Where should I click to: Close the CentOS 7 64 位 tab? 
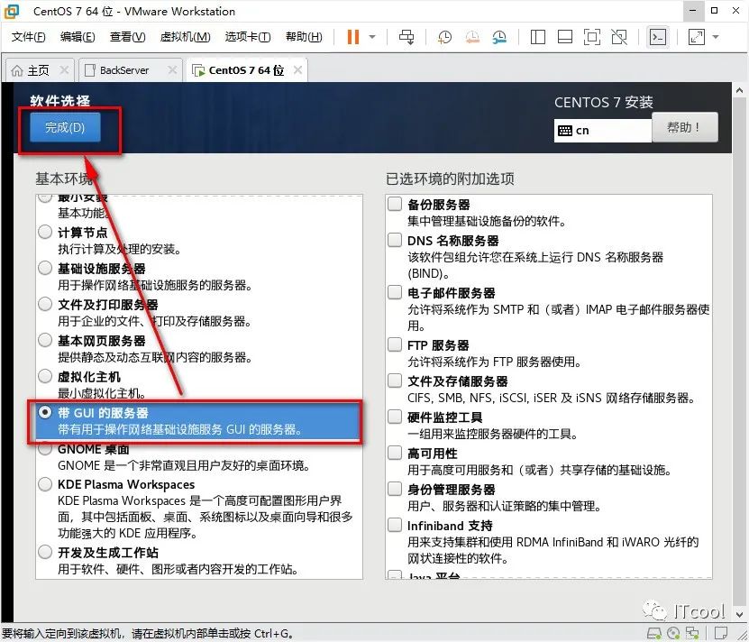coord(297,70)
